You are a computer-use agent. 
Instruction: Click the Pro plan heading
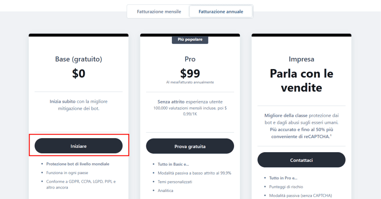tap(190, 59)
